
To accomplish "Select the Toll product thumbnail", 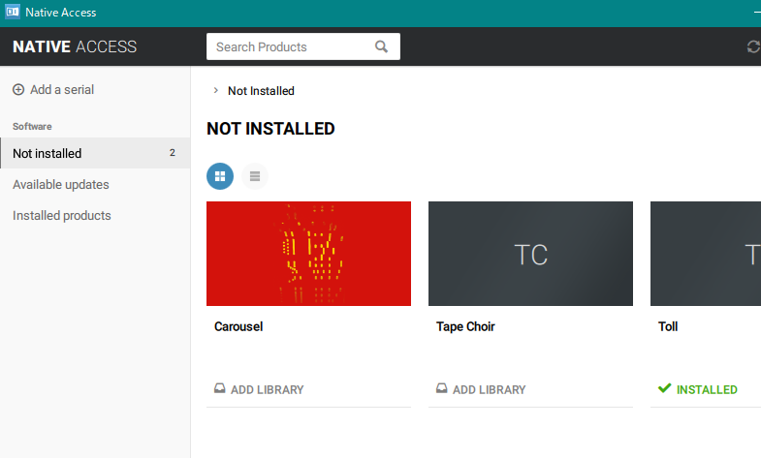I will click(x=706, y=254).
